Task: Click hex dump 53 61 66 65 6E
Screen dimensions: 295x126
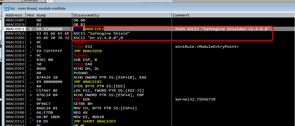Action: (x=53, y=34)
